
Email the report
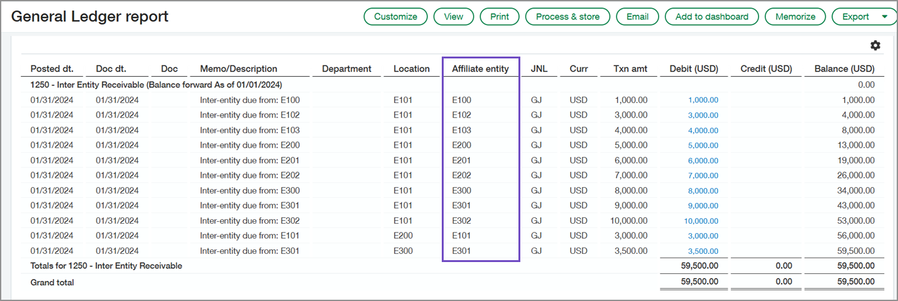point(637,17)
